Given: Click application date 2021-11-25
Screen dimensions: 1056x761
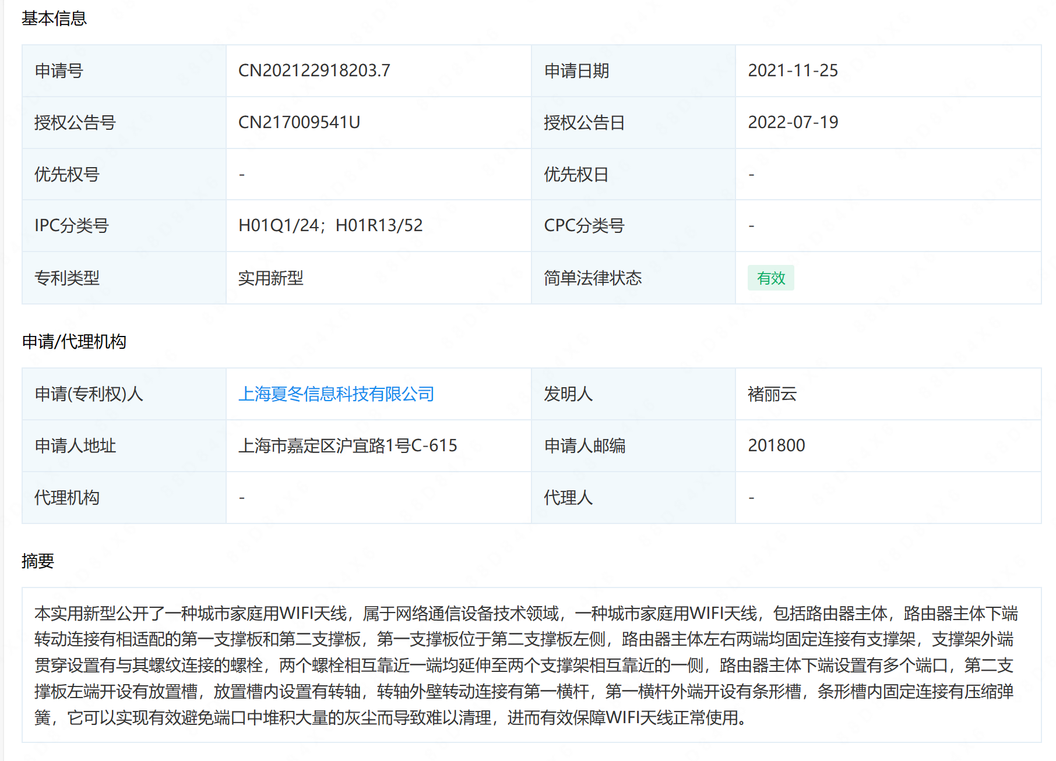Looking at the screenshot, I should click(x=793, y=70).
